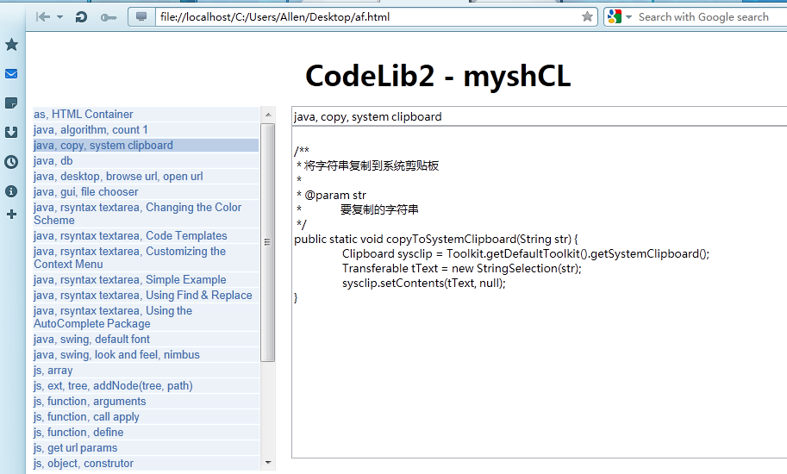Open 'rsyntax textarea, Customizing the Context Menu'

click(146, 258)
